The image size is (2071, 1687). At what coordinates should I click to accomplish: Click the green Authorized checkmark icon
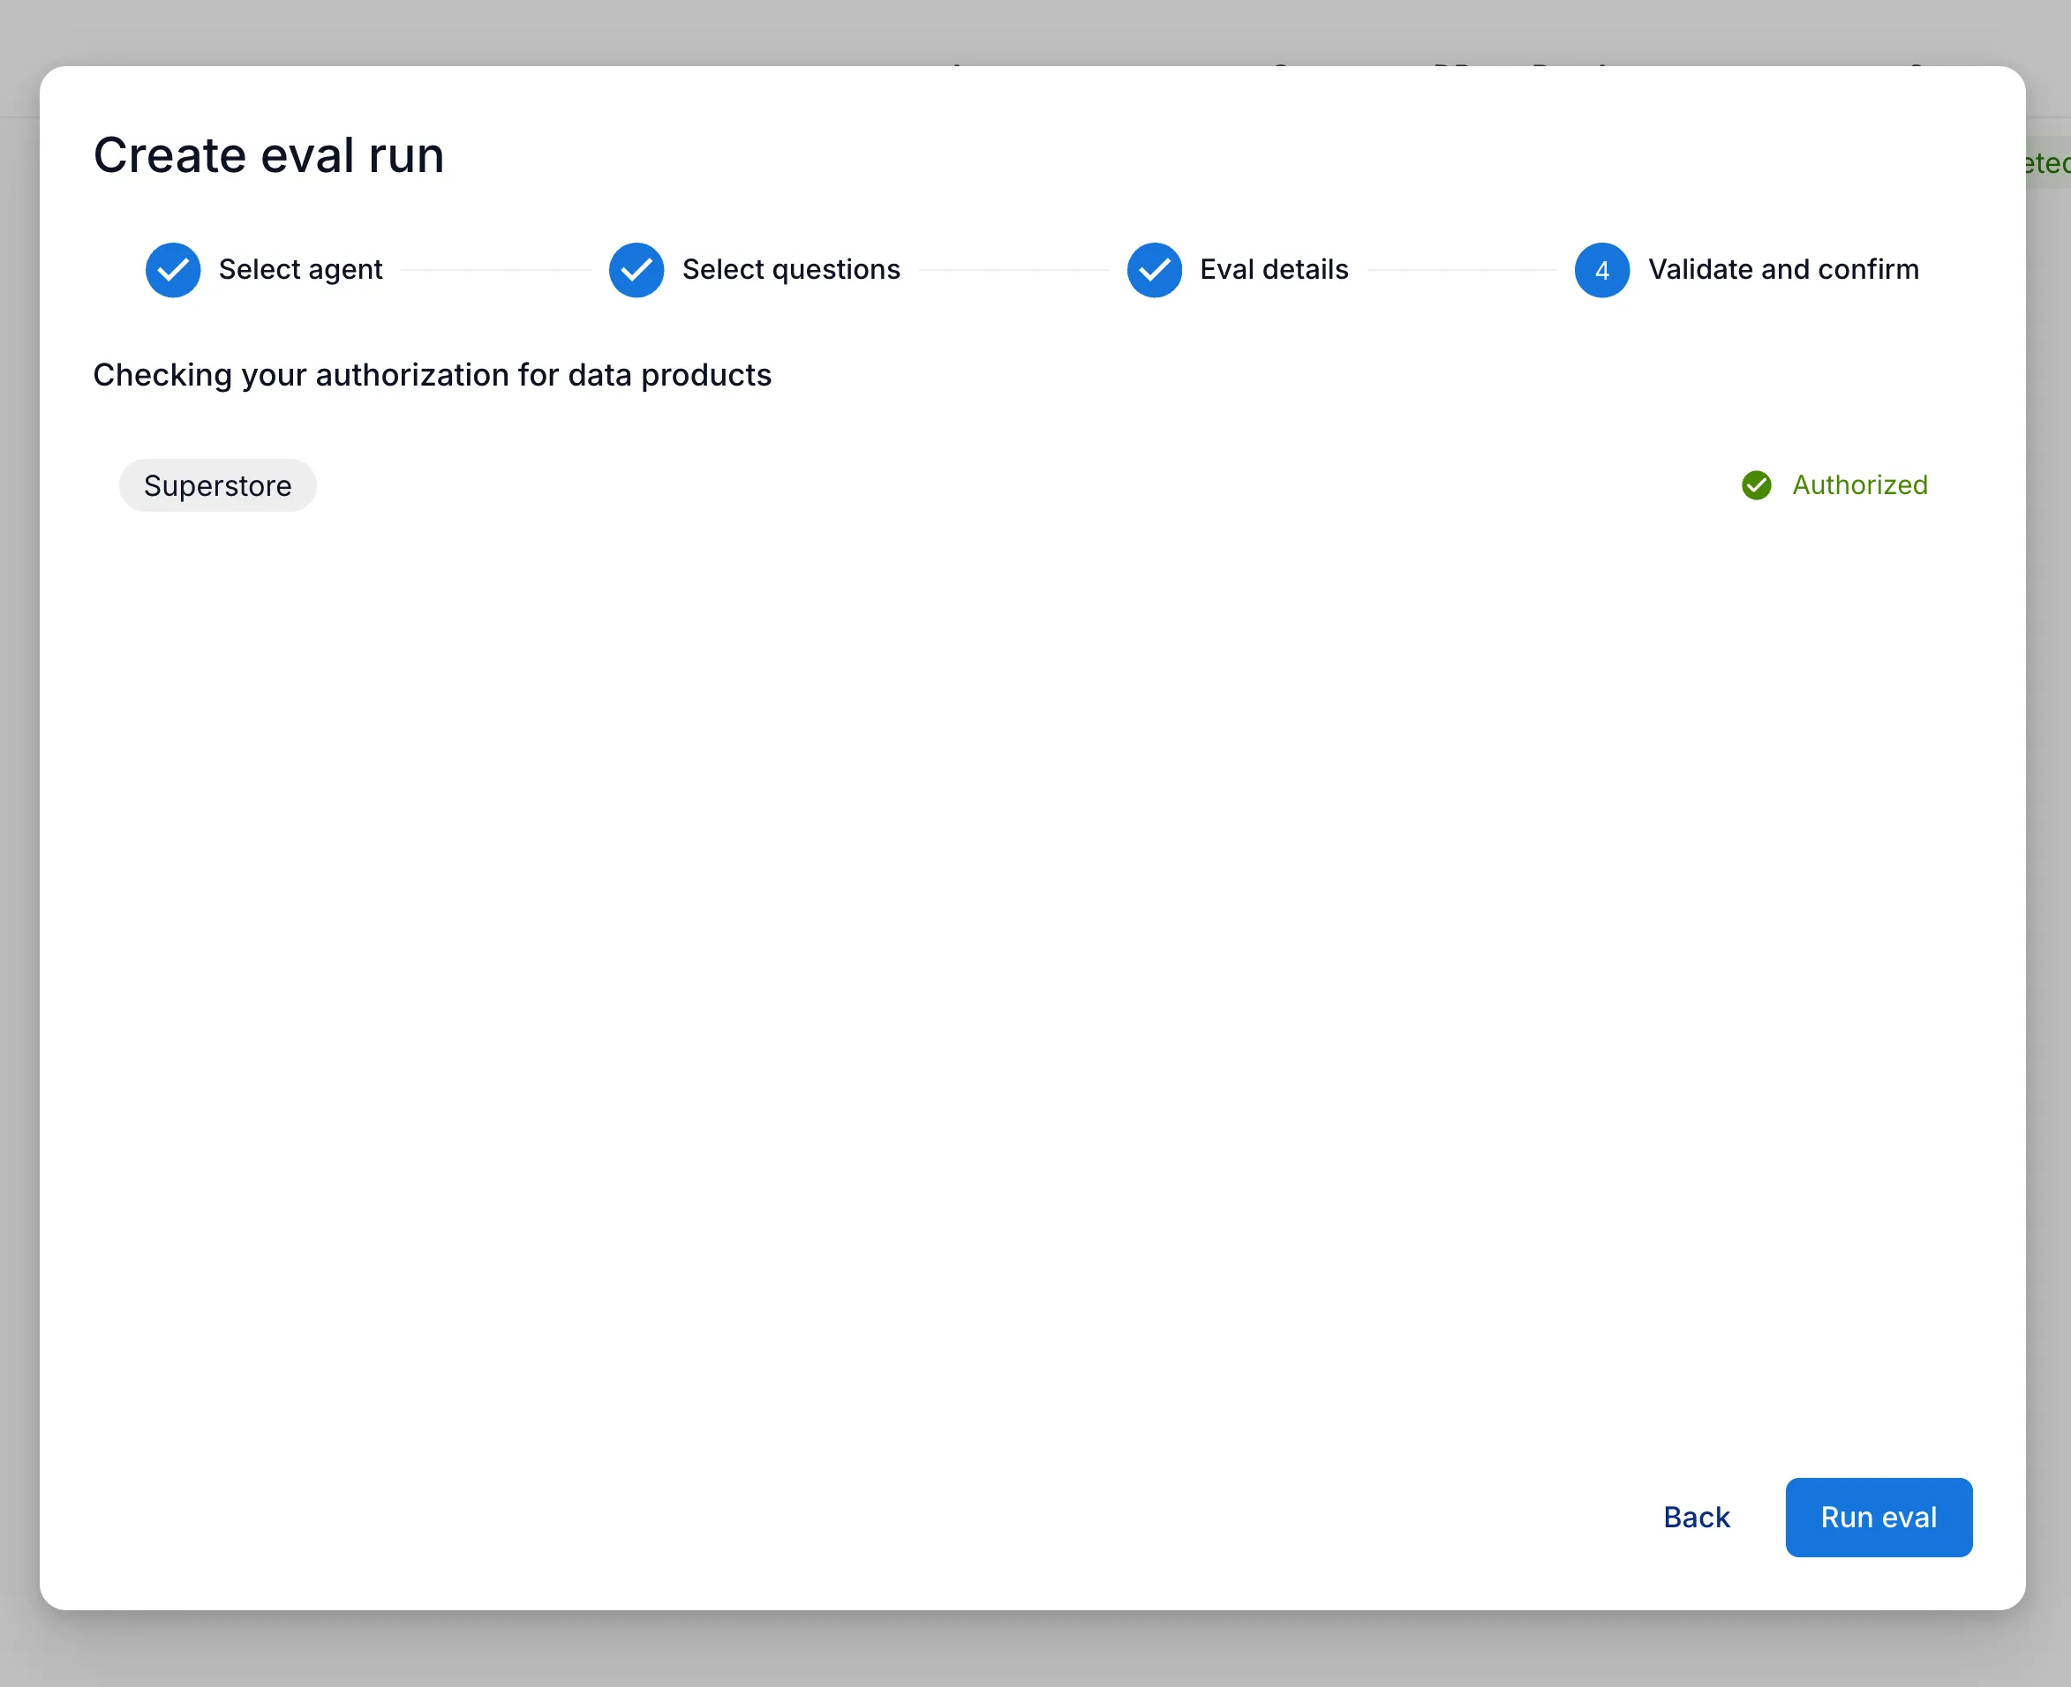pyautogui.click(x=1756, y=485)
